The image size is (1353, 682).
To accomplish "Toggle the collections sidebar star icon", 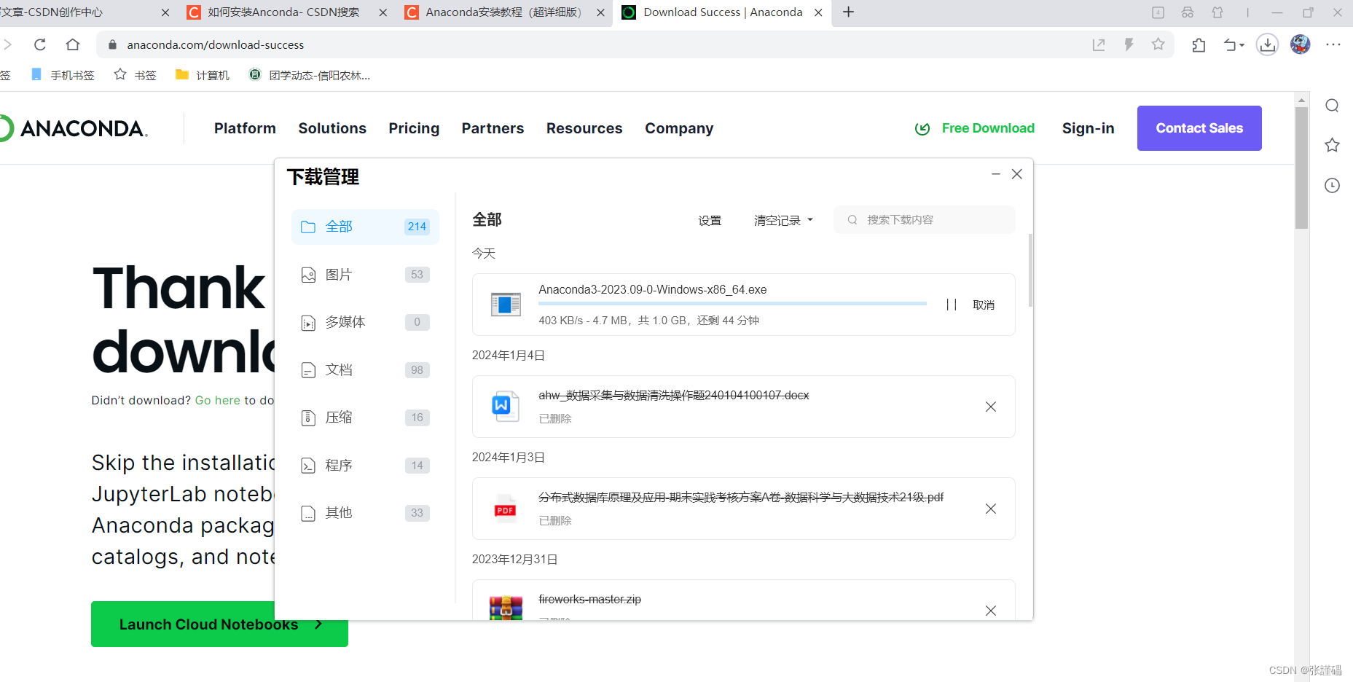I will (1332, 146).
